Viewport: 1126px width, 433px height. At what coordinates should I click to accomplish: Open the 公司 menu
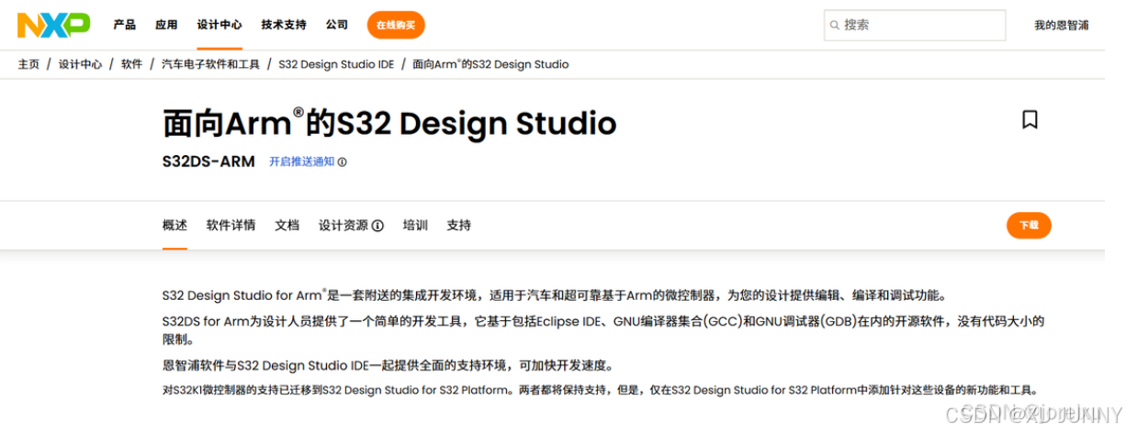tap(337, 25)
